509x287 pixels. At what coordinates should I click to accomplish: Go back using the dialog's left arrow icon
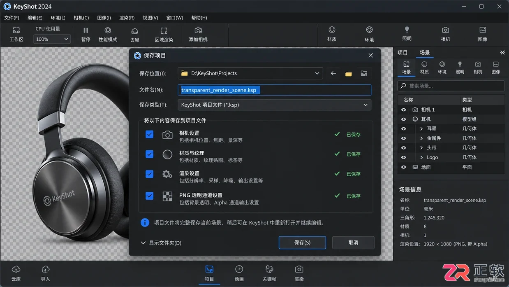333,73
